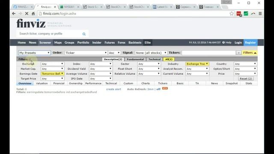The image size is (274, 154).
Task: Switch to the Financial view tab
Action: [59, 83]
